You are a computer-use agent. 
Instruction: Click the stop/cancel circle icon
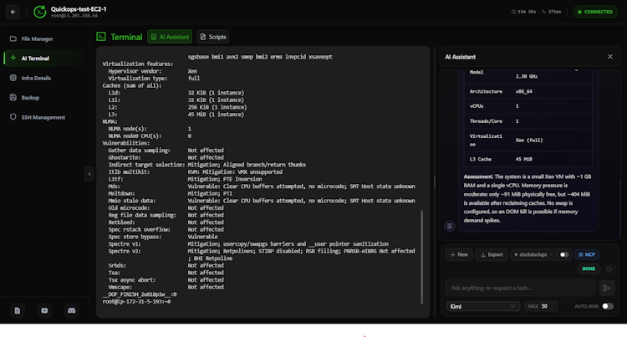click(609, 269)
